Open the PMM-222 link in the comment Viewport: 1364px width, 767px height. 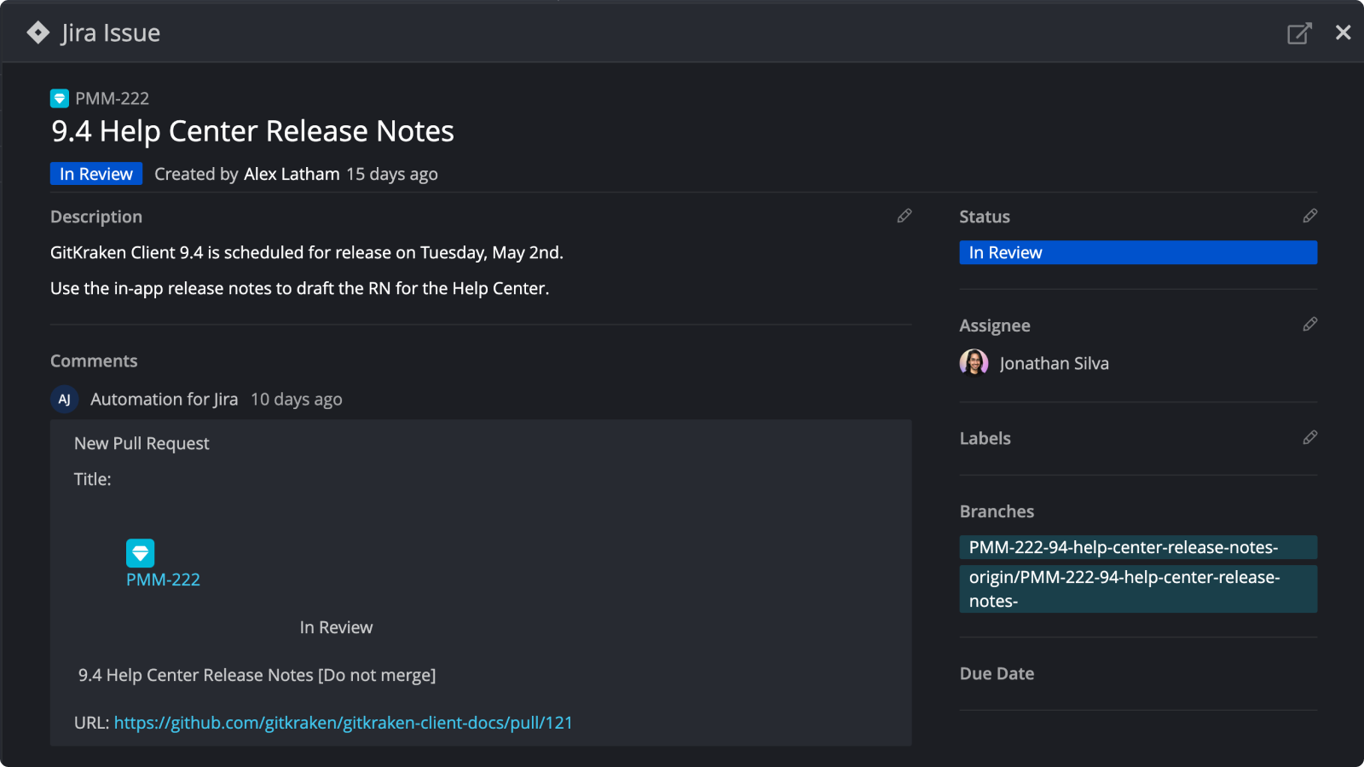click(163, 580)
